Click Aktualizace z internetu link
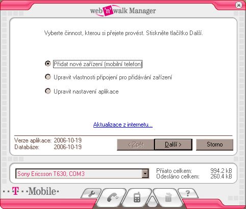The height and width of the screenshot is (209, 246). (x=123, y=125)
